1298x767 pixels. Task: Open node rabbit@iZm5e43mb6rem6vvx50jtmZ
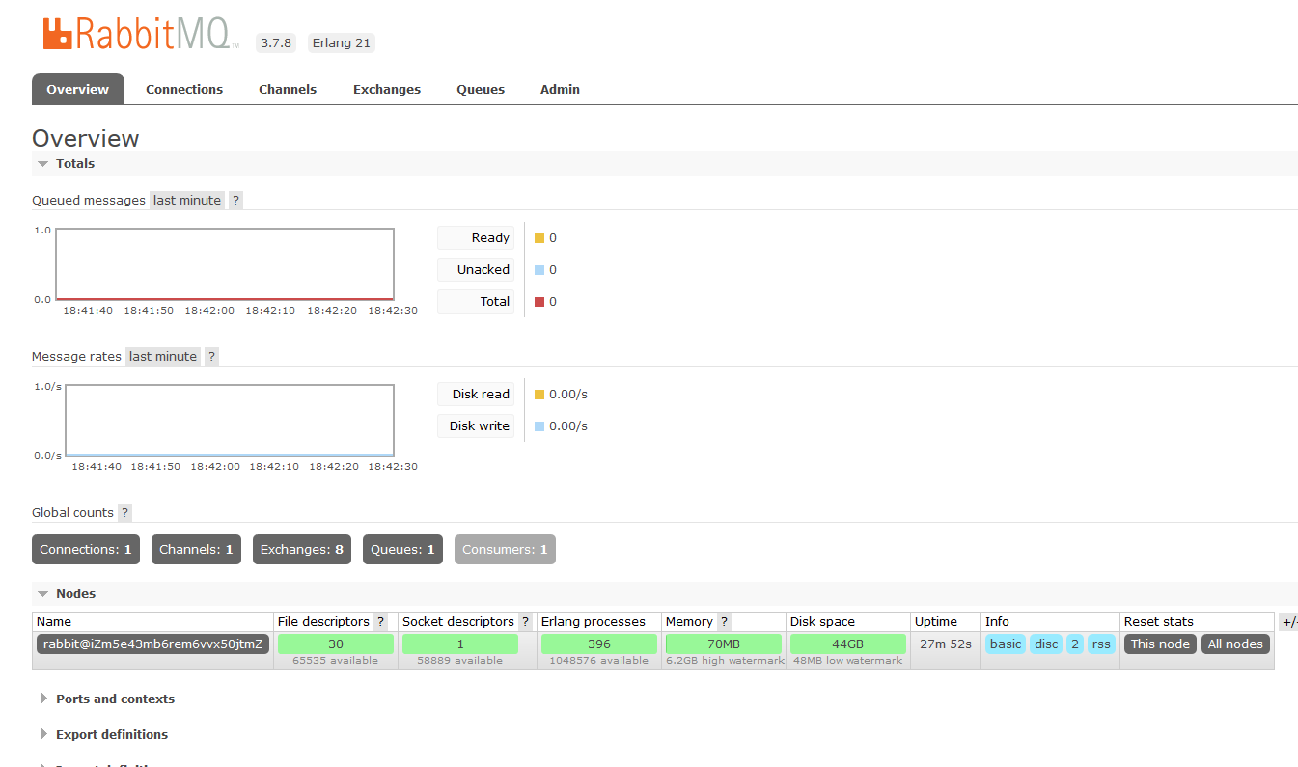coord(152,644)
